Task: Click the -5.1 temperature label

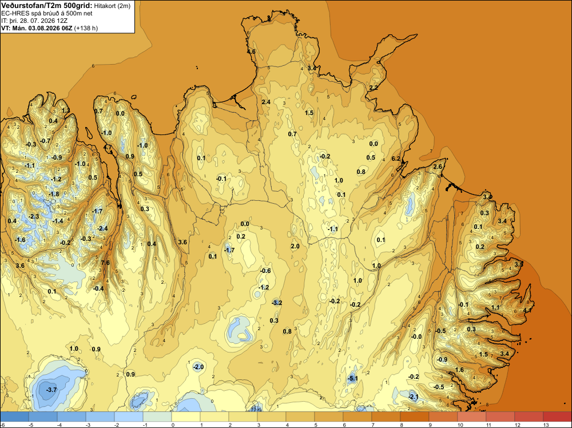Action: (352, 378)
